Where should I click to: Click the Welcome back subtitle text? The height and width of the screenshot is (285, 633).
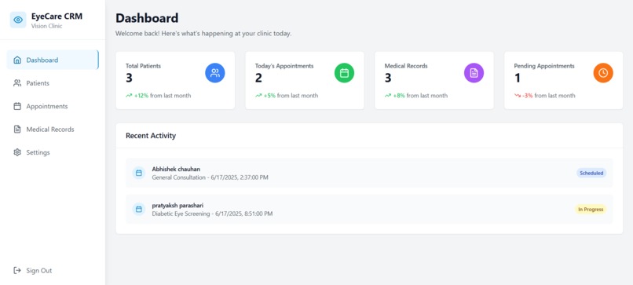203,34
